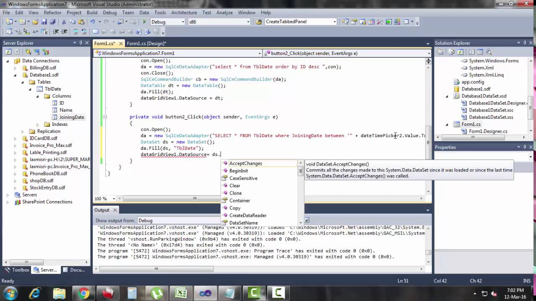Open the CreateTabbedPanel find combo box

pos(335,22)
